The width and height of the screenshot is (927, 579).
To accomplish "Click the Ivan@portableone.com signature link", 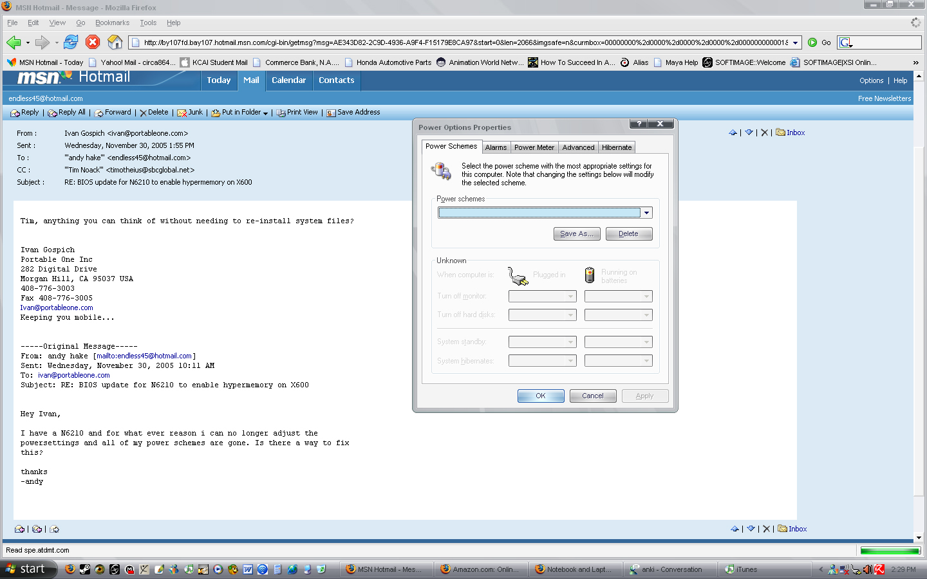I will (x=57, y=308).
